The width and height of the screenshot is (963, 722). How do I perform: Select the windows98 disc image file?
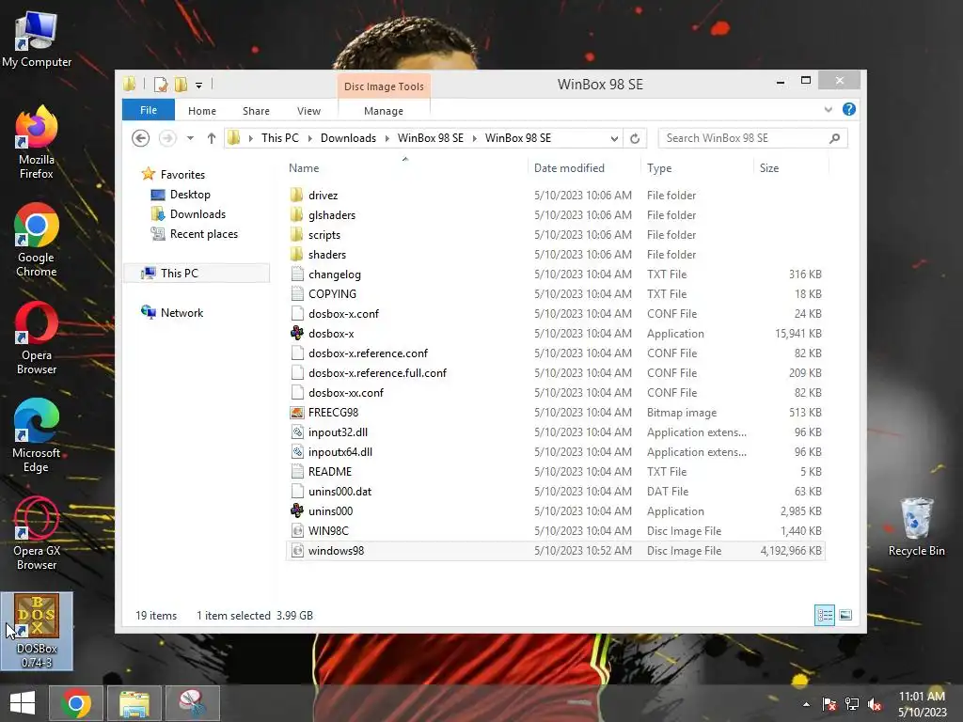[555, 551]
